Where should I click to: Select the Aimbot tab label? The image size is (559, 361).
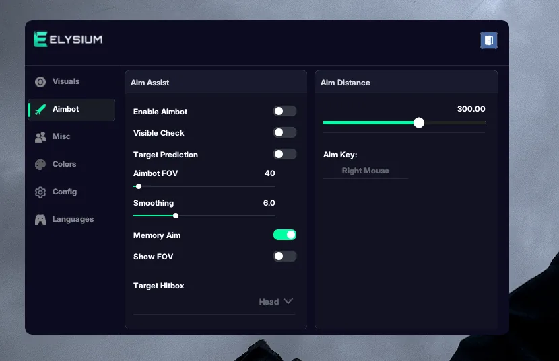pyautogui.click(x=65, y=109)
